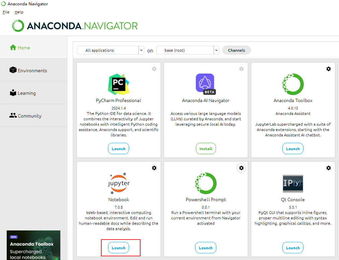Click the Anaconda Toolbox card title text

(293, 100)
